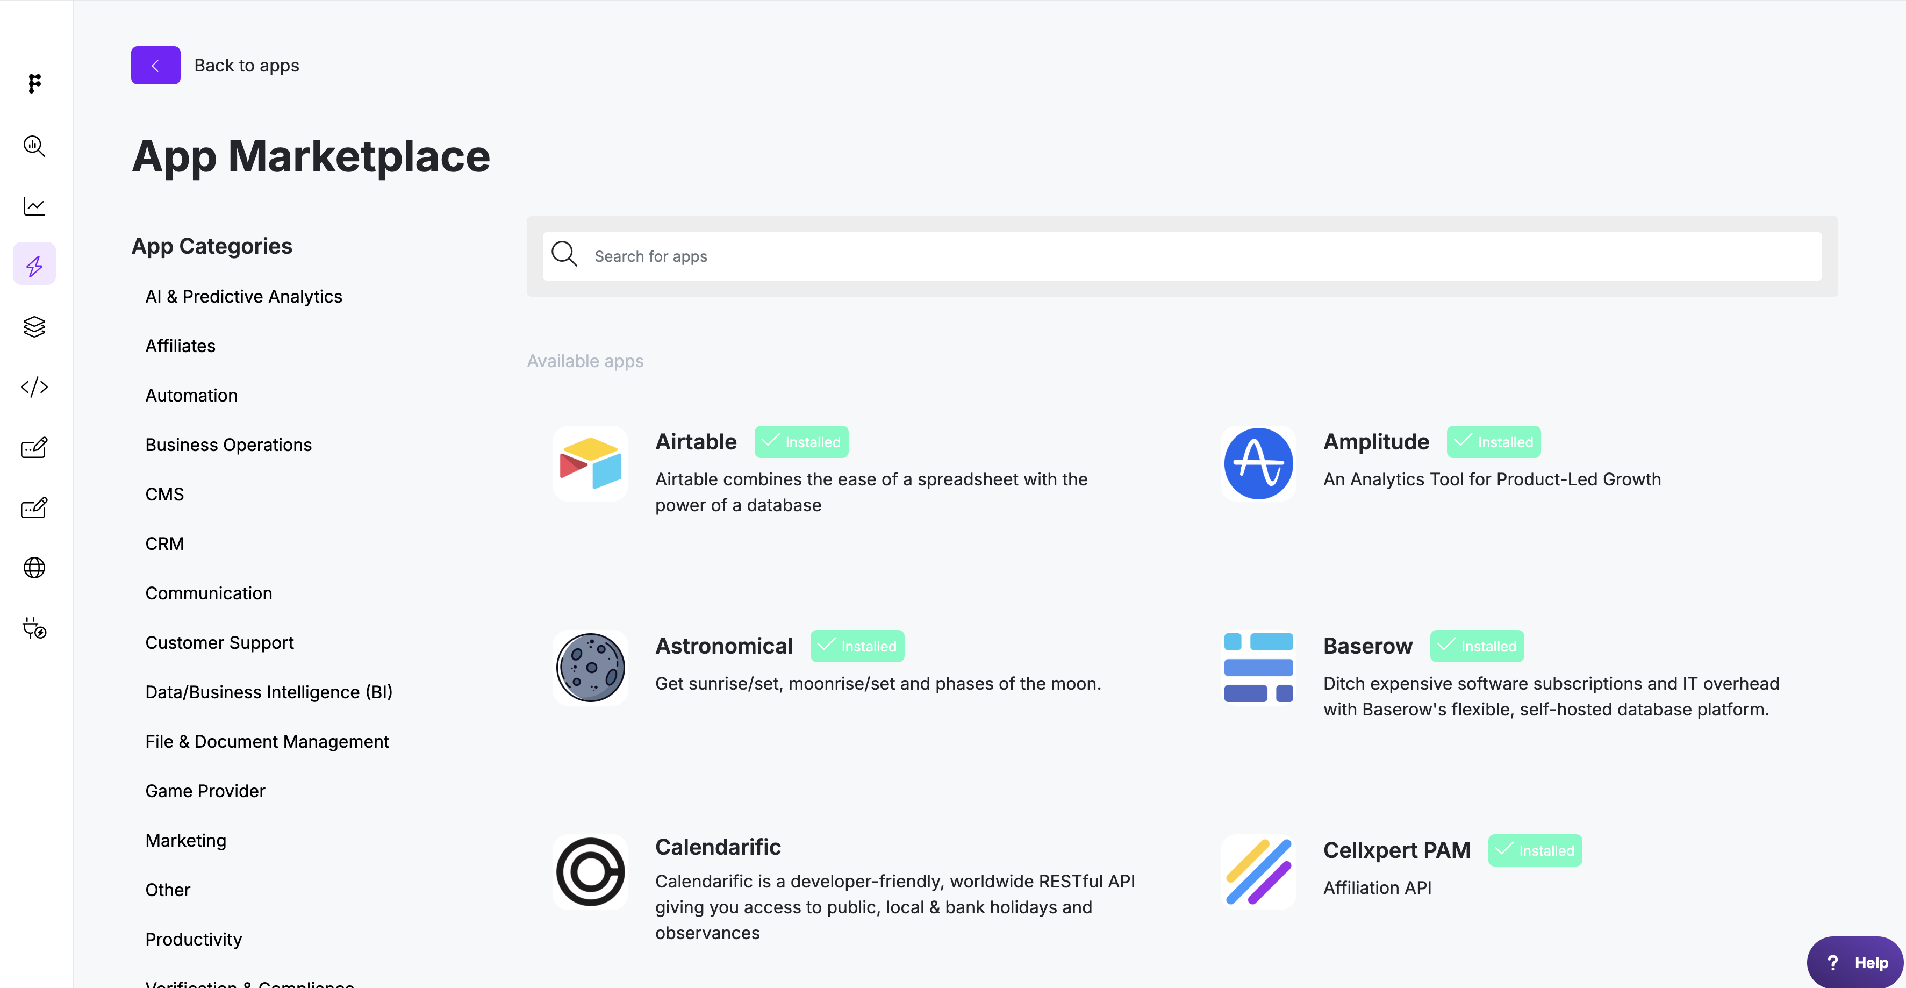Select the Game Provider category
Screen dimensions: 1906x988
tap(205, 791)
